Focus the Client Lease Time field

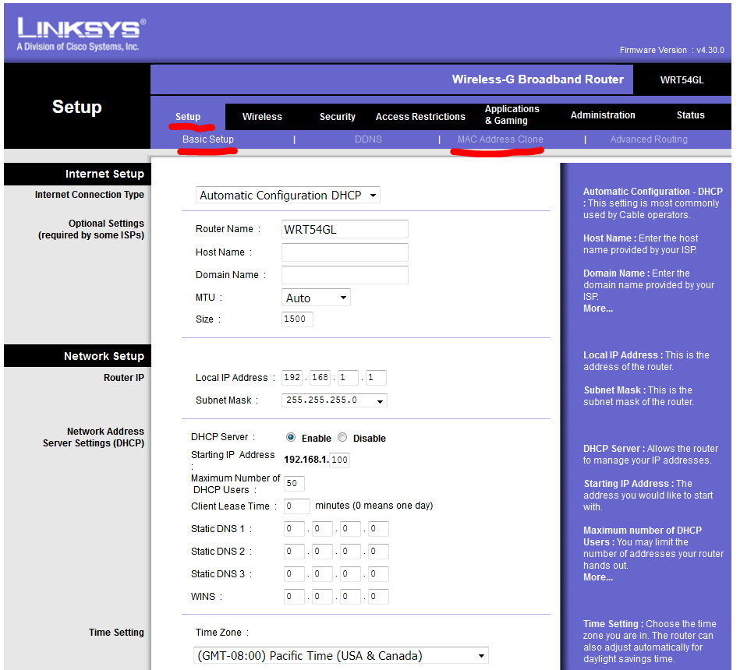(x=297, y=506)
